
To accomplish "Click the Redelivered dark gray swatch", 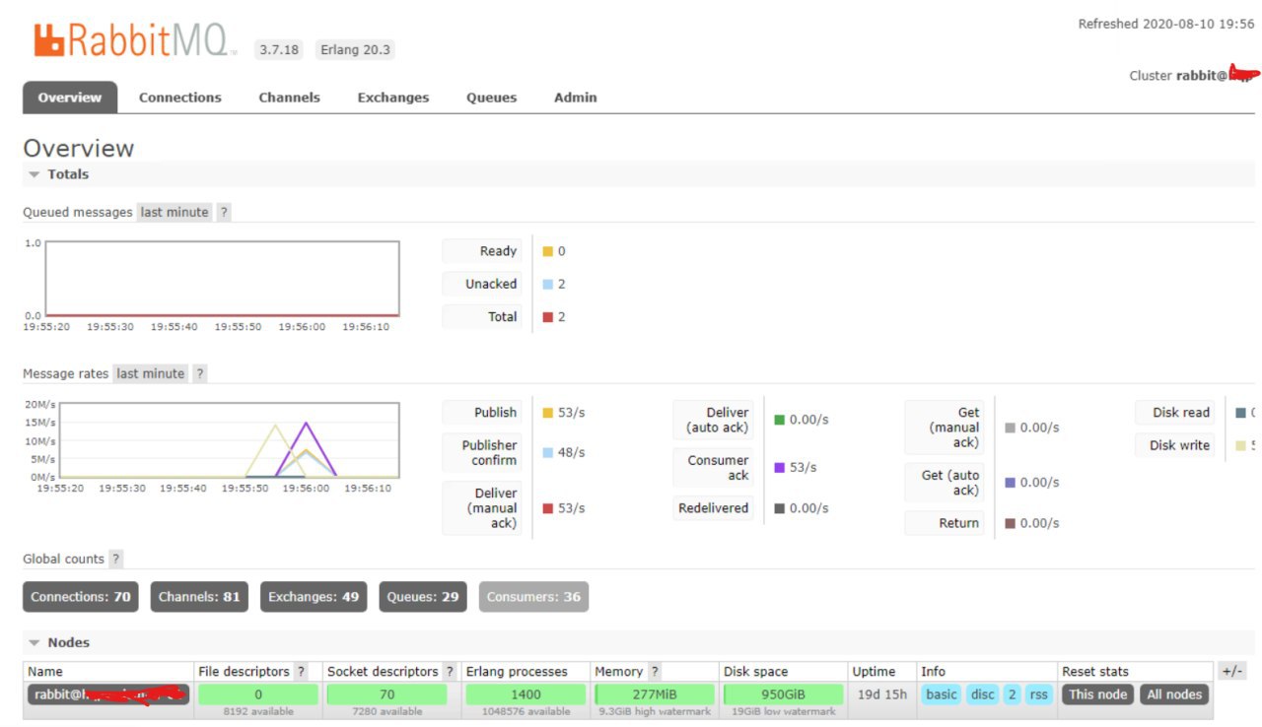I will pos(780,508).
